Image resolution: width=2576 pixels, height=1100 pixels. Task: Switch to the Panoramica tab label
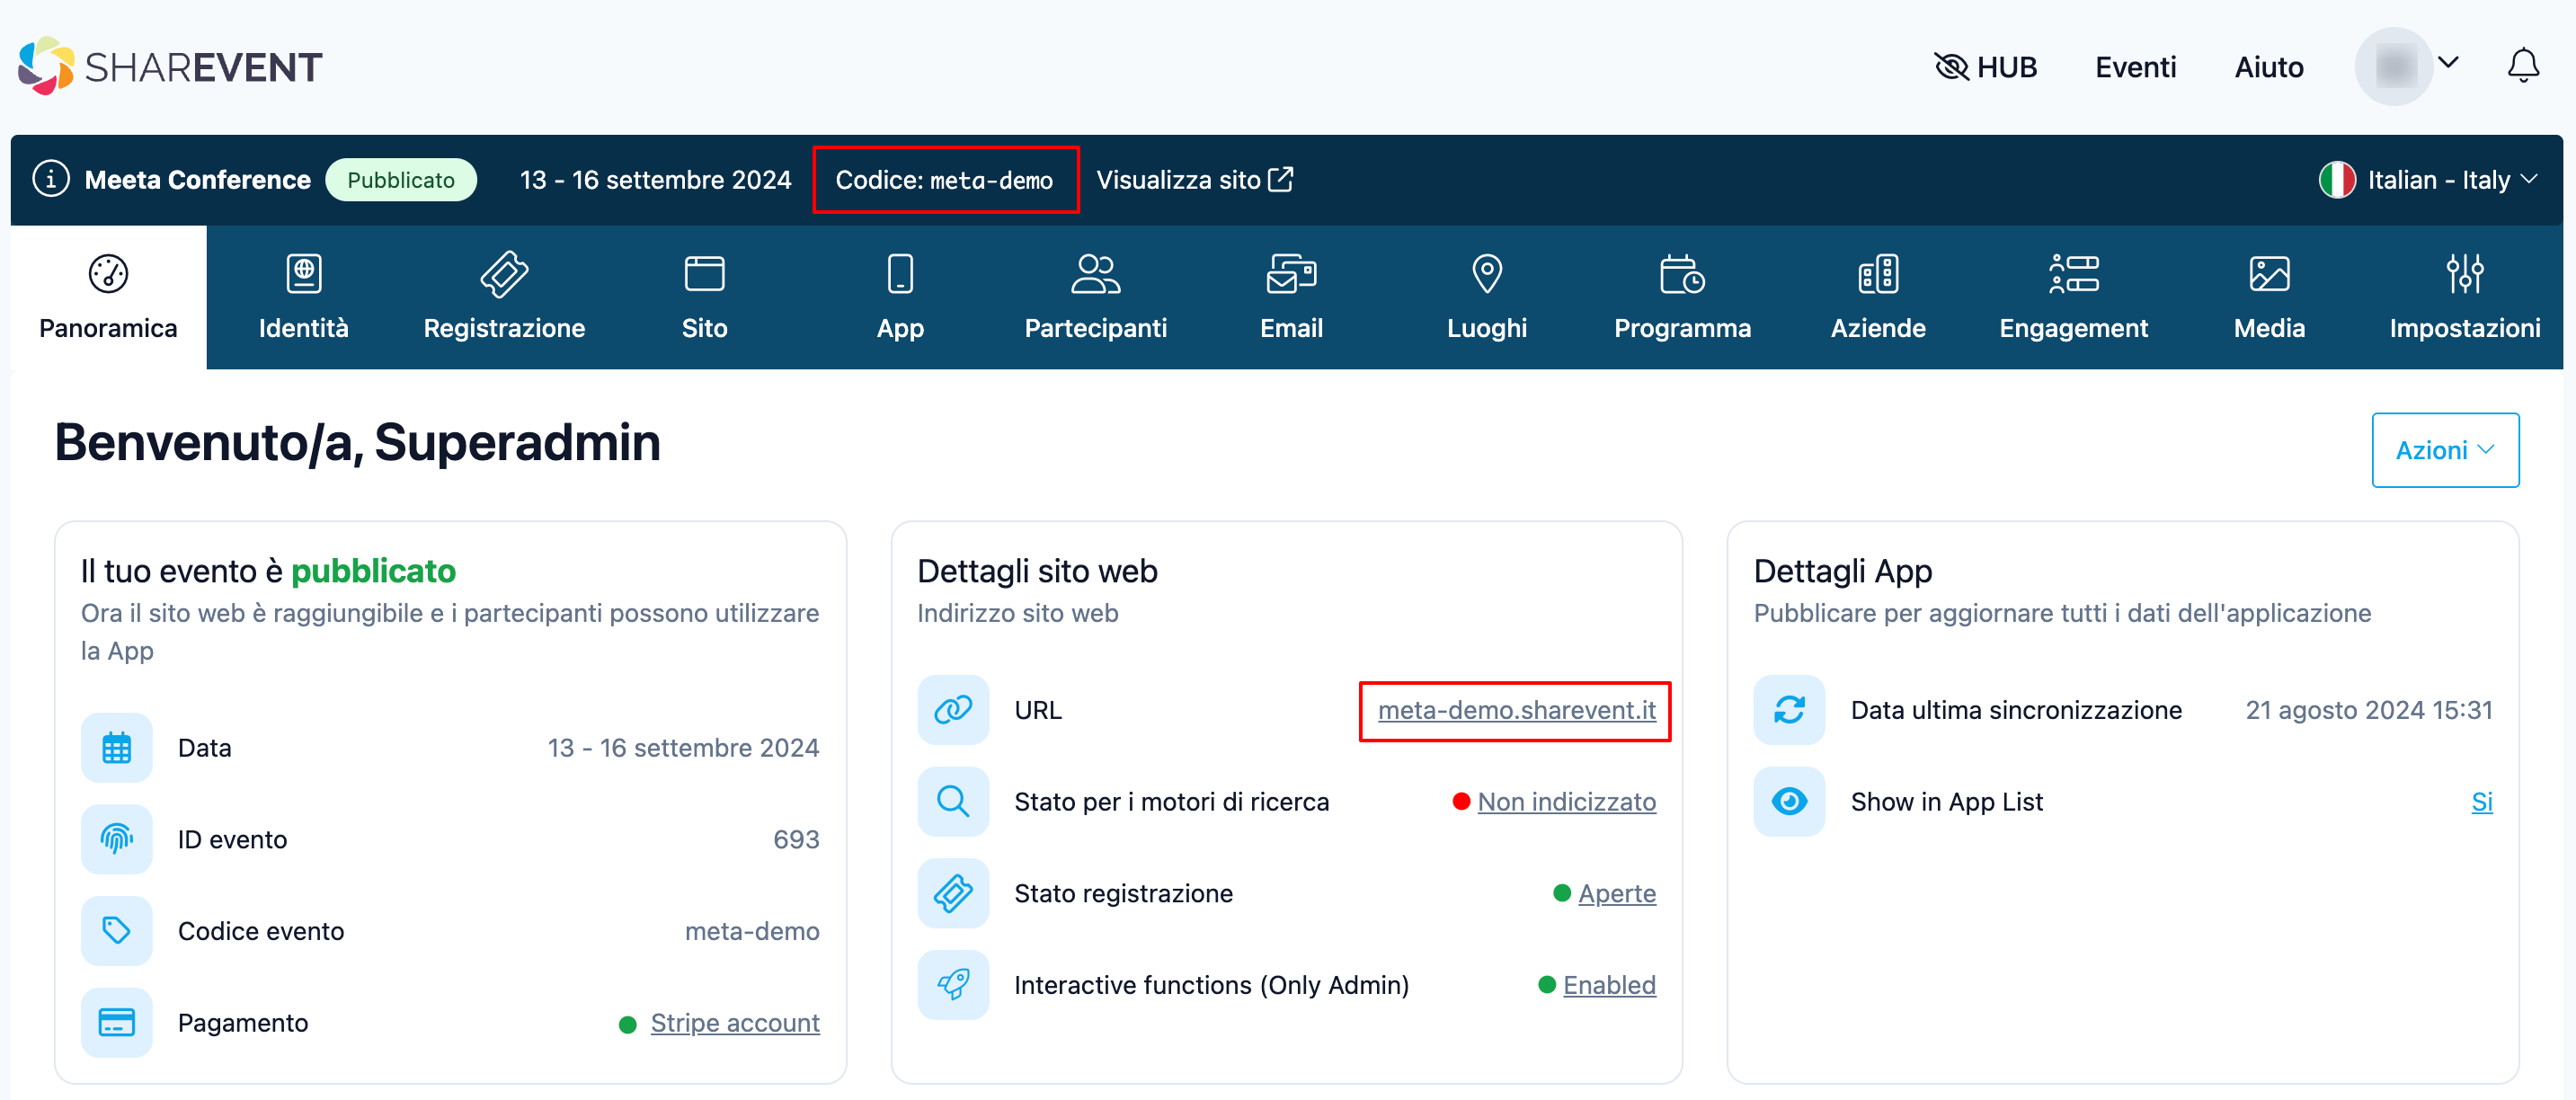pos(108,328)
